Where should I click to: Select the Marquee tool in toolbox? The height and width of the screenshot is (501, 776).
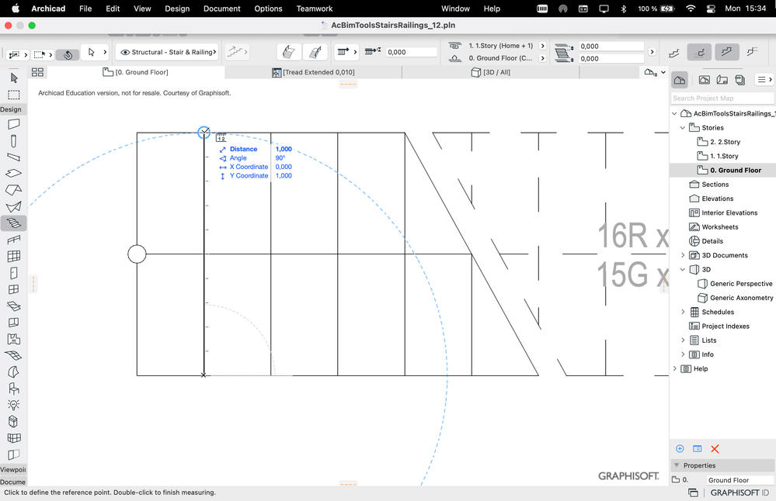(x=13, y=95)
